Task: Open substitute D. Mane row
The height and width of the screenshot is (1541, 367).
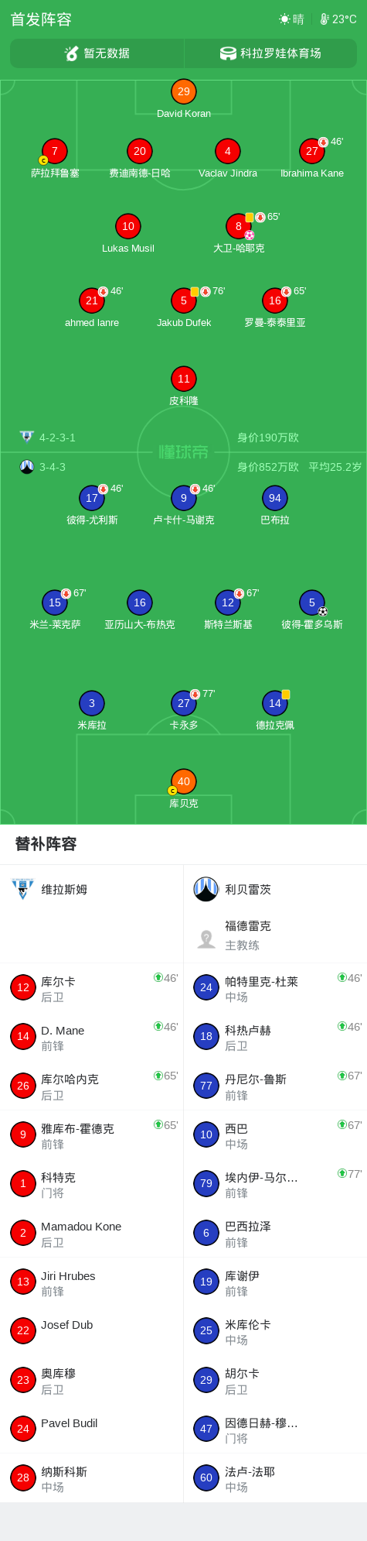Action: pos(92,1037)
